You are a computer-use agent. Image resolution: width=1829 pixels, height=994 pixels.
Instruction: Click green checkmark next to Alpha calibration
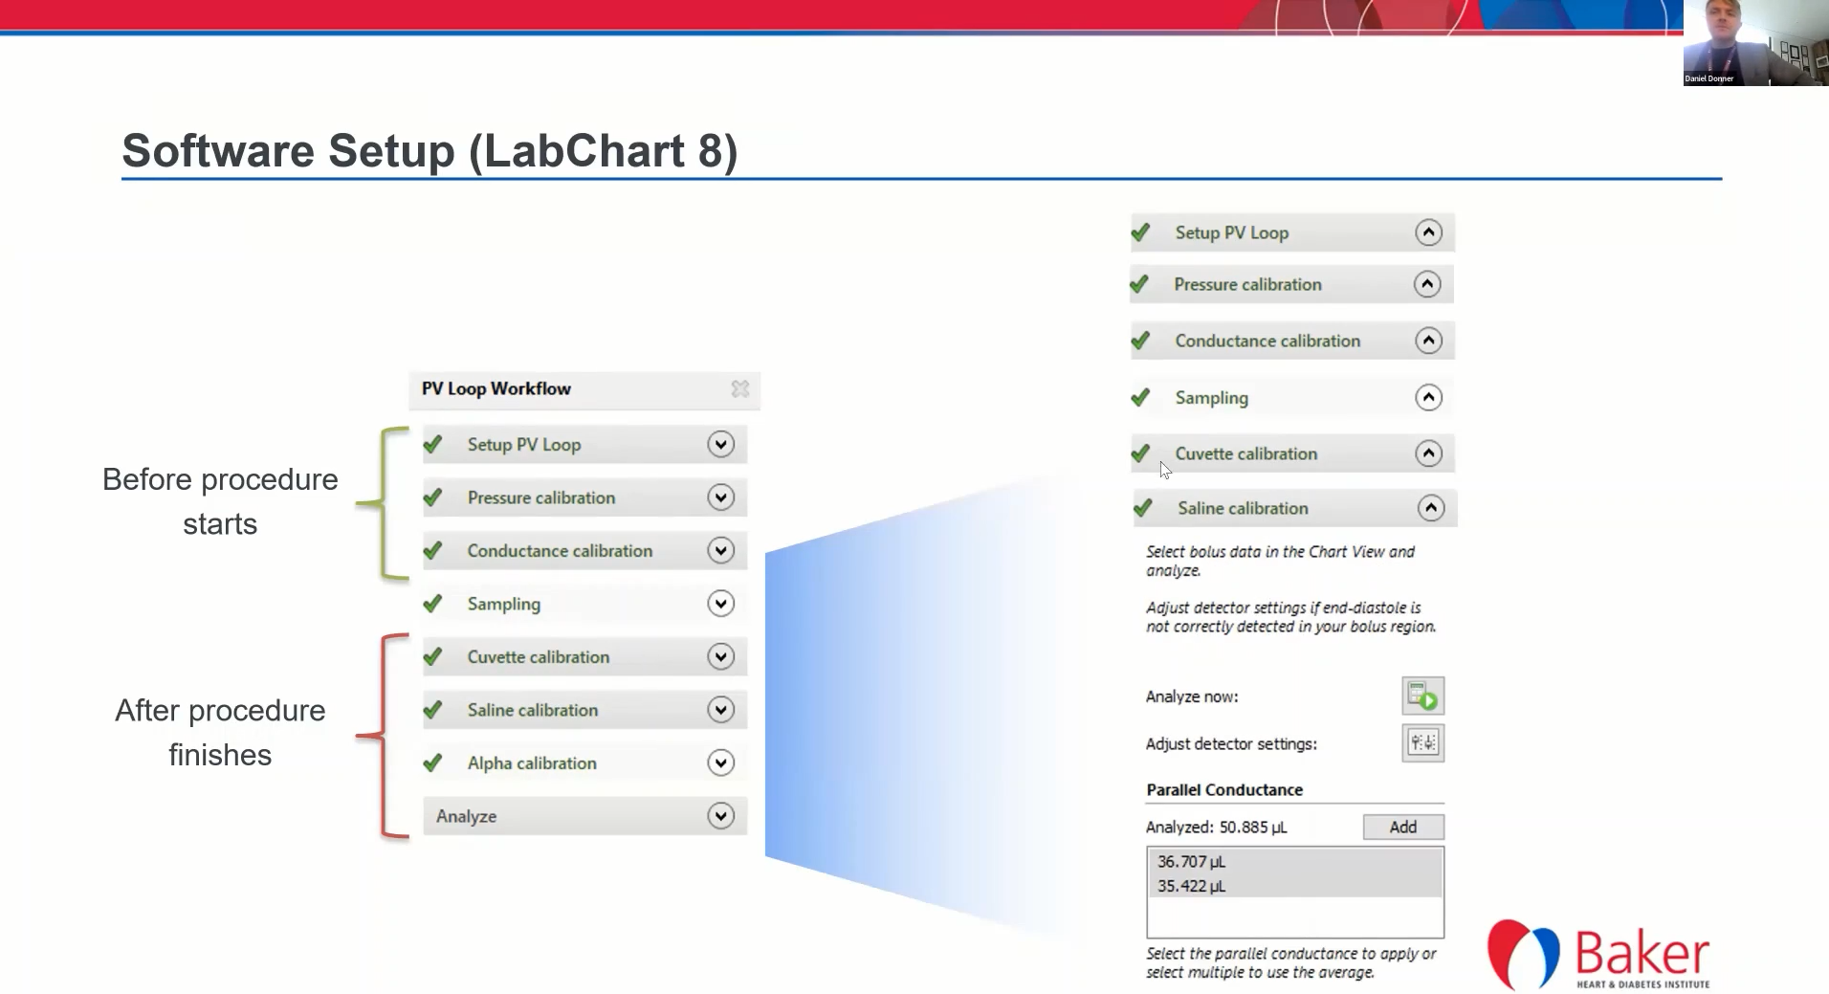[433, 762]
